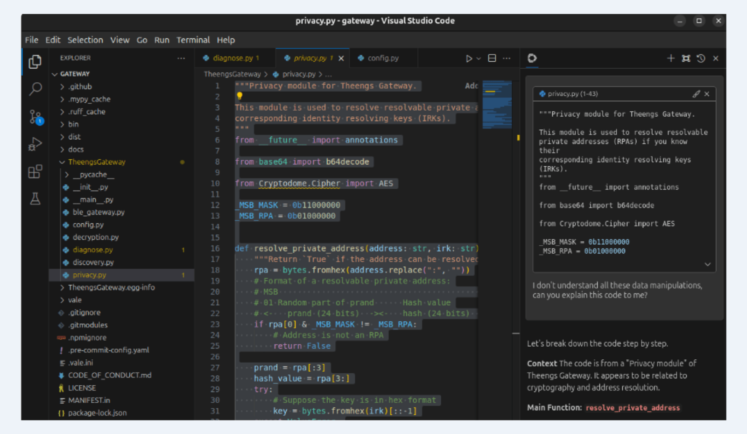The width and height of the screenshot is (747, 434).
Task: Open the Terminal menu
Action: click(193, 40)
